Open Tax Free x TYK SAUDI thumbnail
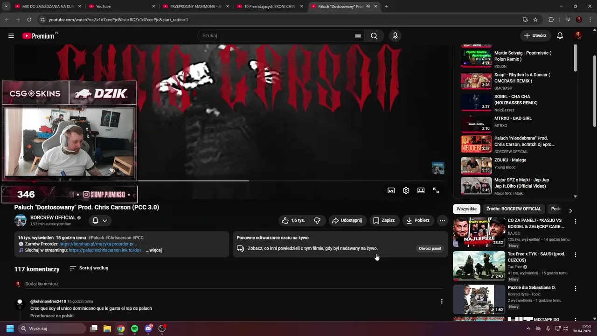This screenshot has height=336, width=597. pos(479,266)
